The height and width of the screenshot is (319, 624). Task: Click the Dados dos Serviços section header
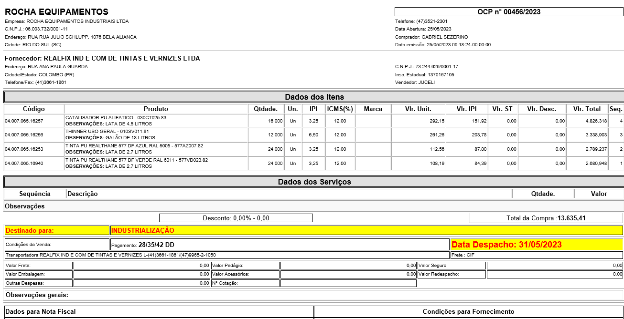click(314, 182)
